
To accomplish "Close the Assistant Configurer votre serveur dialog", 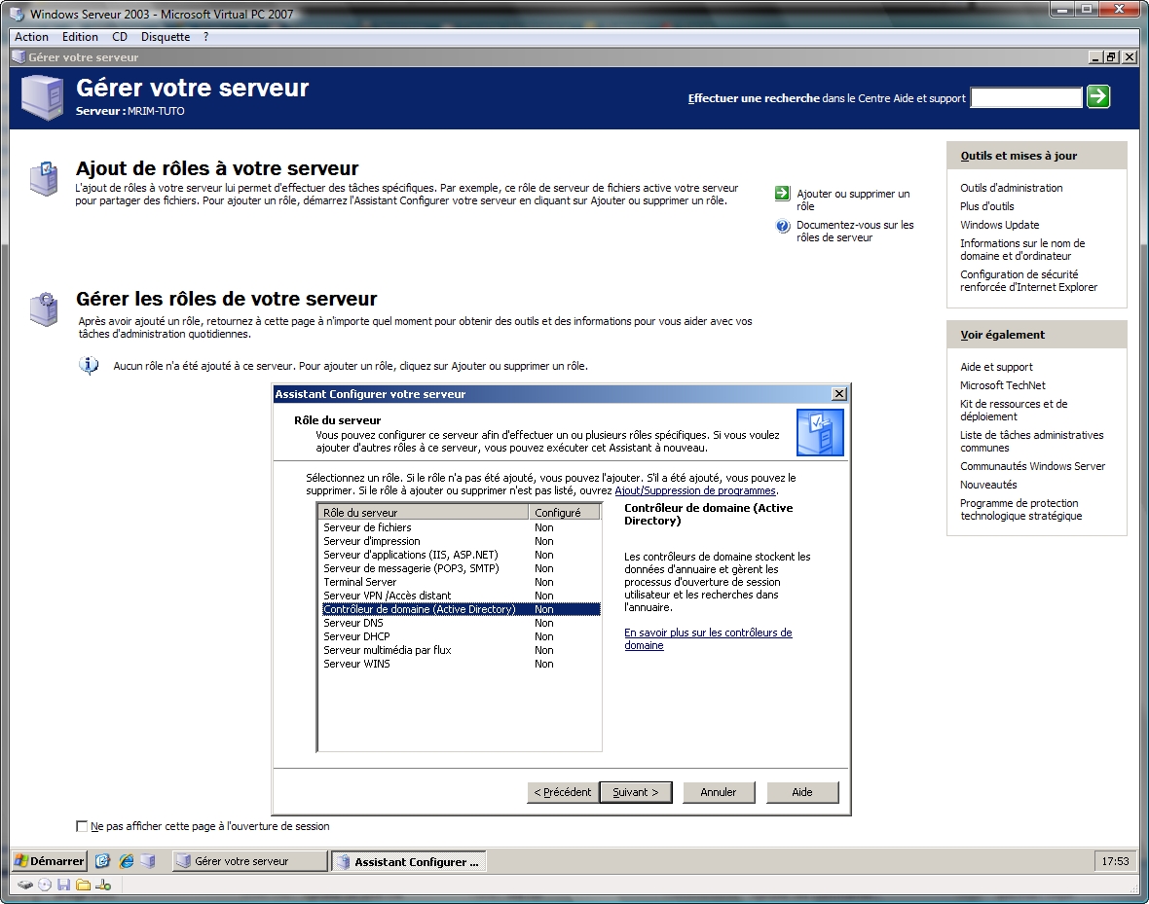I will 839,394.
